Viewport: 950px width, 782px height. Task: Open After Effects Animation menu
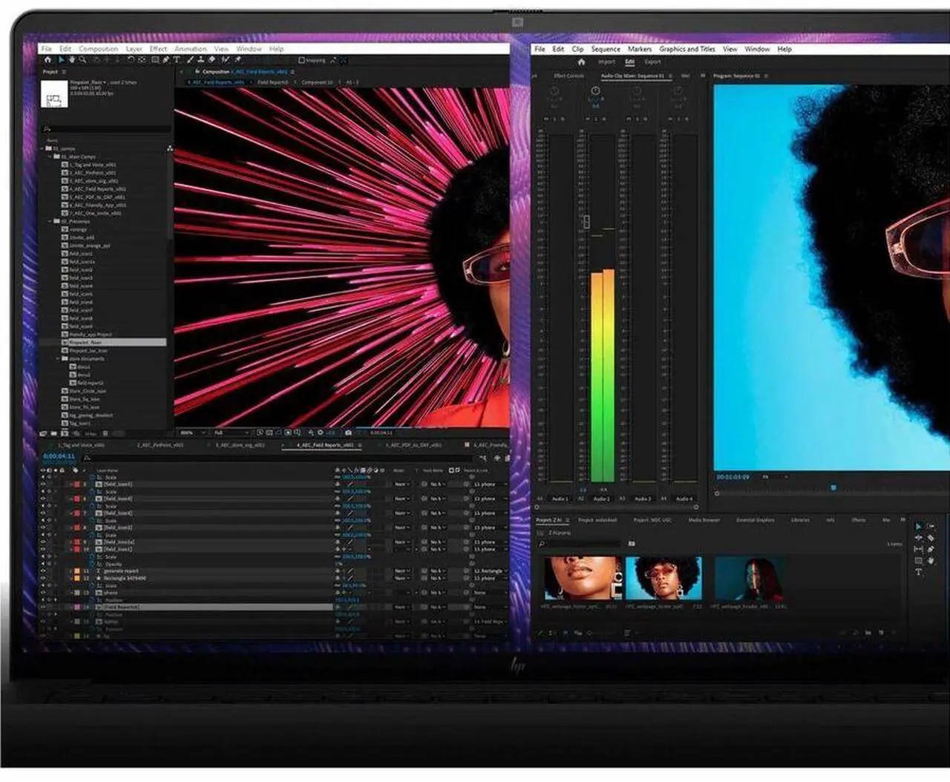coord(191,49)
